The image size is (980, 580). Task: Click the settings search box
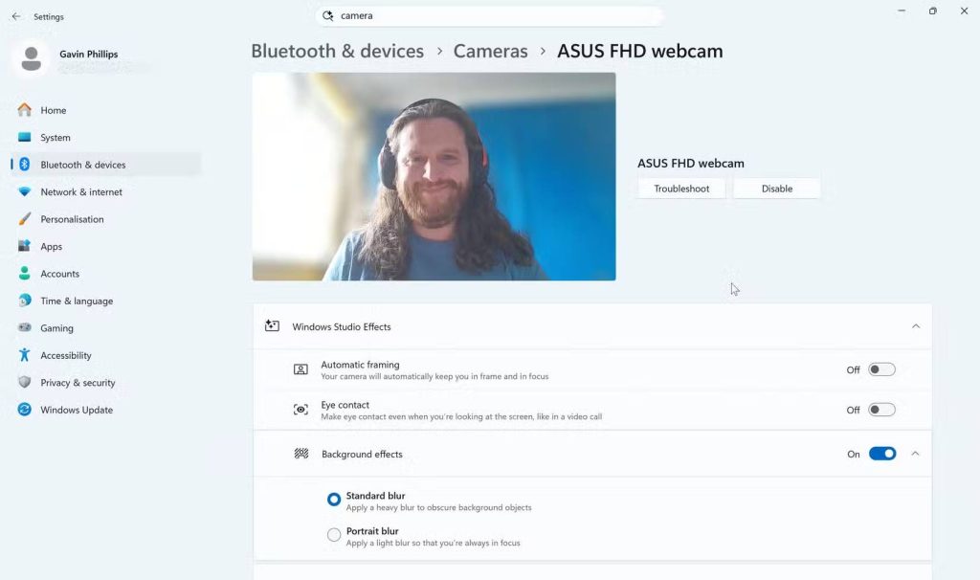pyautogui.click(x=489, y=15)
